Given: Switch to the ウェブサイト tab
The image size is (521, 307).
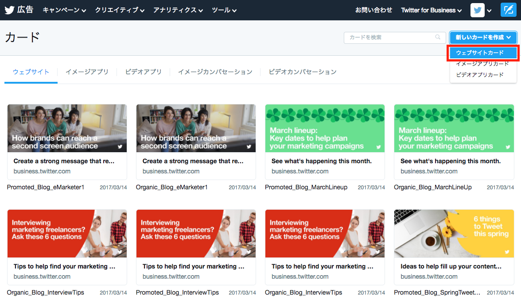Looking at the screenshot, I should [31, 72].
